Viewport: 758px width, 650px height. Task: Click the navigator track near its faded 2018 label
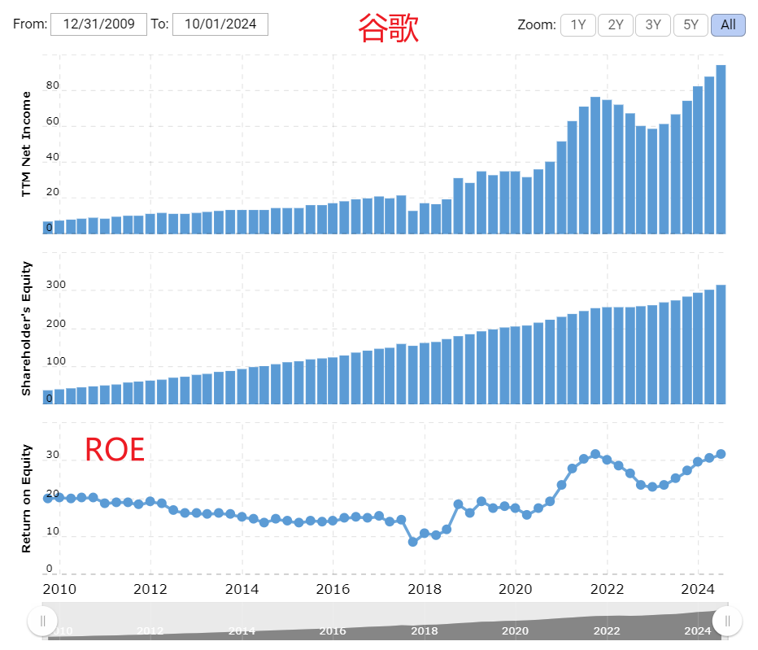coord(425,630)
